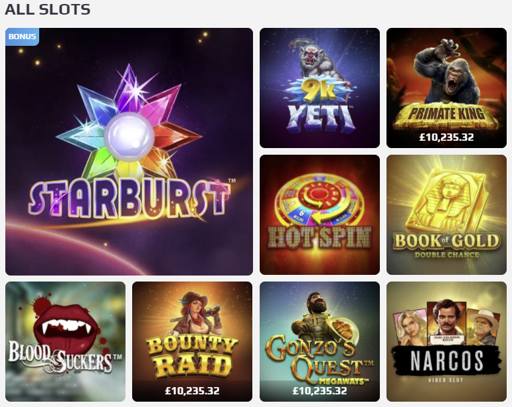Select the Hot Spin slot tile
This screenshot has height=407, width=512.
pos(319,214)
